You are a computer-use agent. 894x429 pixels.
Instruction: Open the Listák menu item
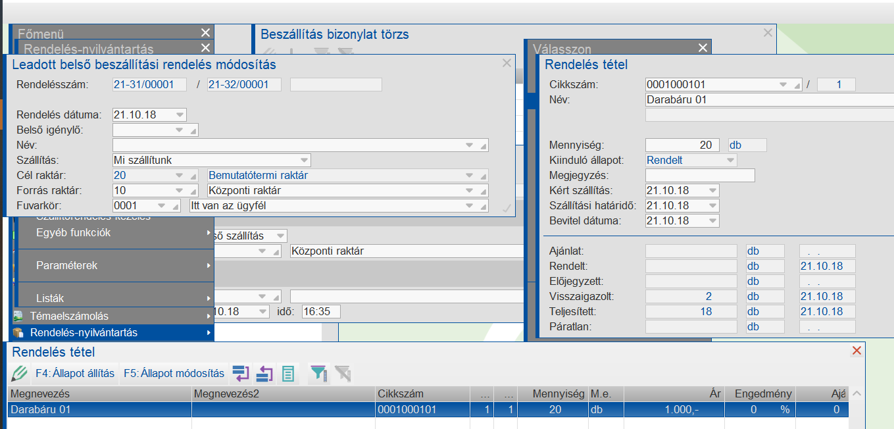tap(50, 298)
